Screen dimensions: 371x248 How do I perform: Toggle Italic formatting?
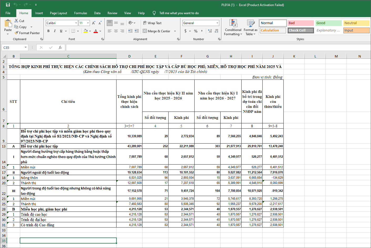(55, 31)
